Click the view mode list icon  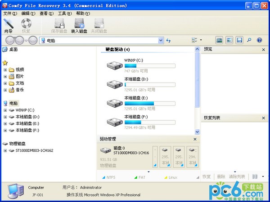point(194,40)
